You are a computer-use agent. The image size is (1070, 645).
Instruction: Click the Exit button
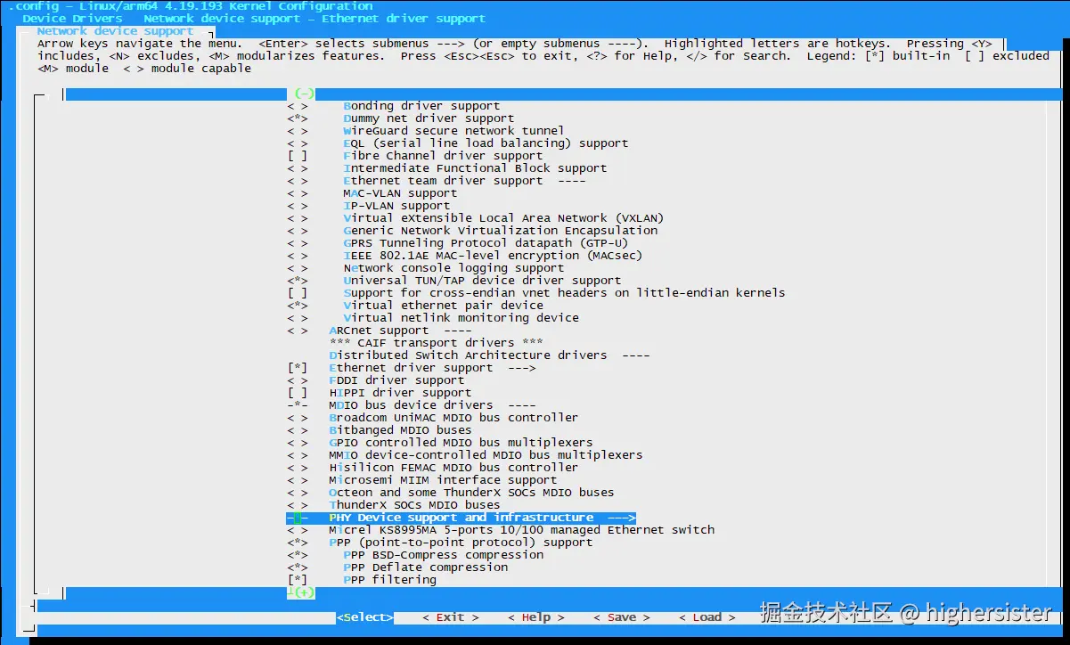[x=450, y=617]
